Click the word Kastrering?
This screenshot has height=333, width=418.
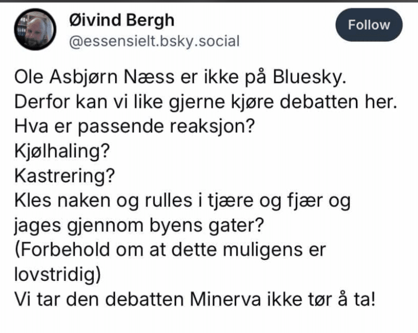pos(65,176)
